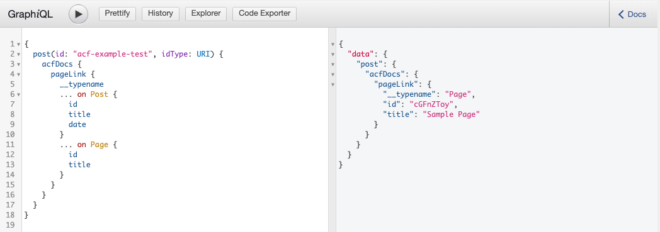660x232 pixels.
Task: Collapse the "data" fold in results
Action: point(333,54)
